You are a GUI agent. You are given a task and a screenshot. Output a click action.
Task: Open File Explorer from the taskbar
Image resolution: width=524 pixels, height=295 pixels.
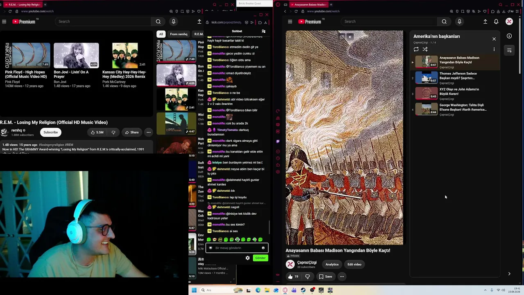tap(267, 290)
